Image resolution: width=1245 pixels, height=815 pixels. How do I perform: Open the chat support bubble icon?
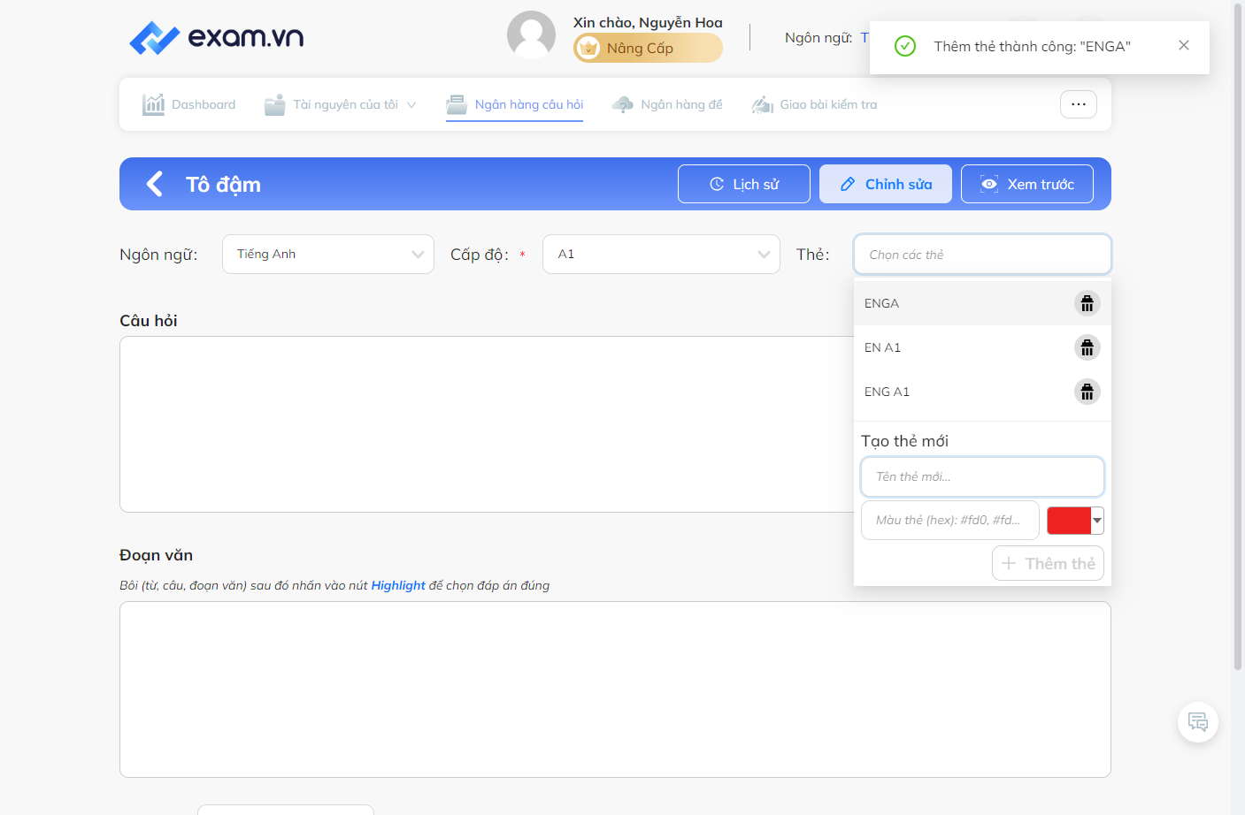click(1198, 722)
